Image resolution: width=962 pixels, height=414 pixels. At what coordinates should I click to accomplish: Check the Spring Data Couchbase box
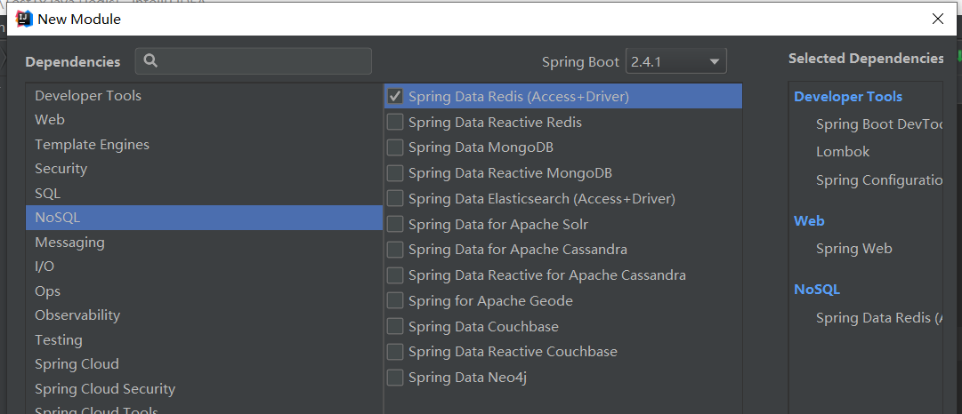pyautogui.click(x=395, y=326)
